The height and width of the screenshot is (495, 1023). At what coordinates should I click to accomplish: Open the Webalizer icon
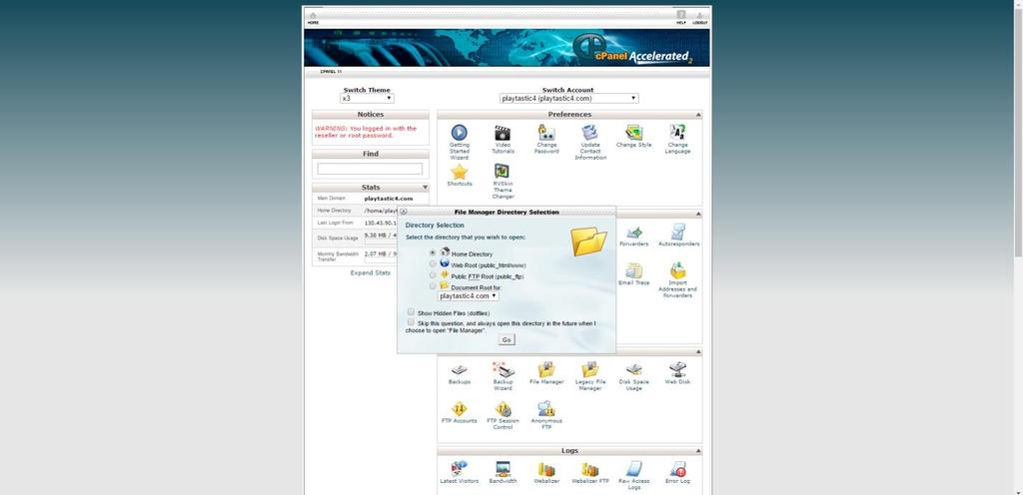(546, 469)
